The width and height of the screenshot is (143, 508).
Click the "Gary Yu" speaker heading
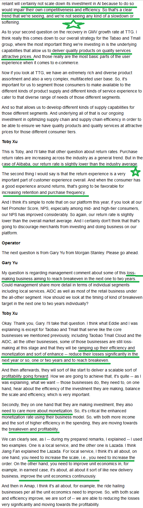coord(10,263)
